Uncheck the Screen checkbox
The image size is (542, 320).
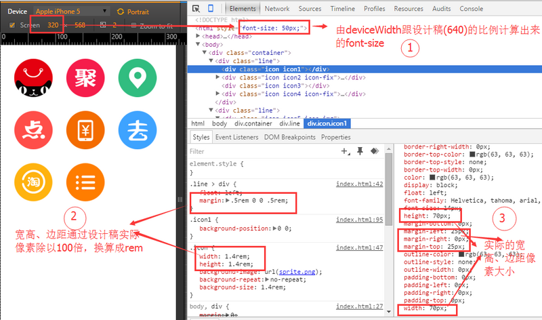click(x=12, y=25)
